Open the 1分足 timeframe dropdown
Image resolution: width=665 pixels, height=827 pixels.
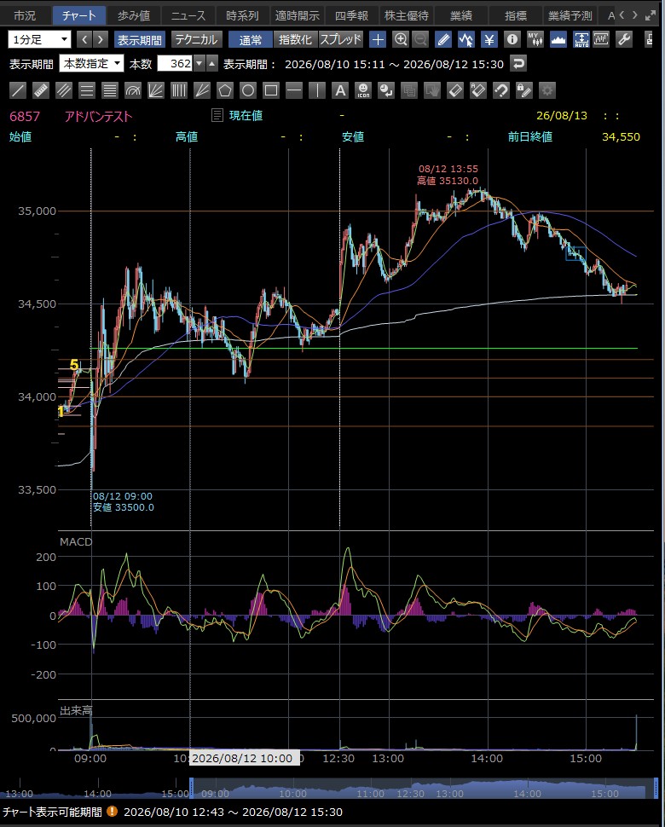(39, 39)
